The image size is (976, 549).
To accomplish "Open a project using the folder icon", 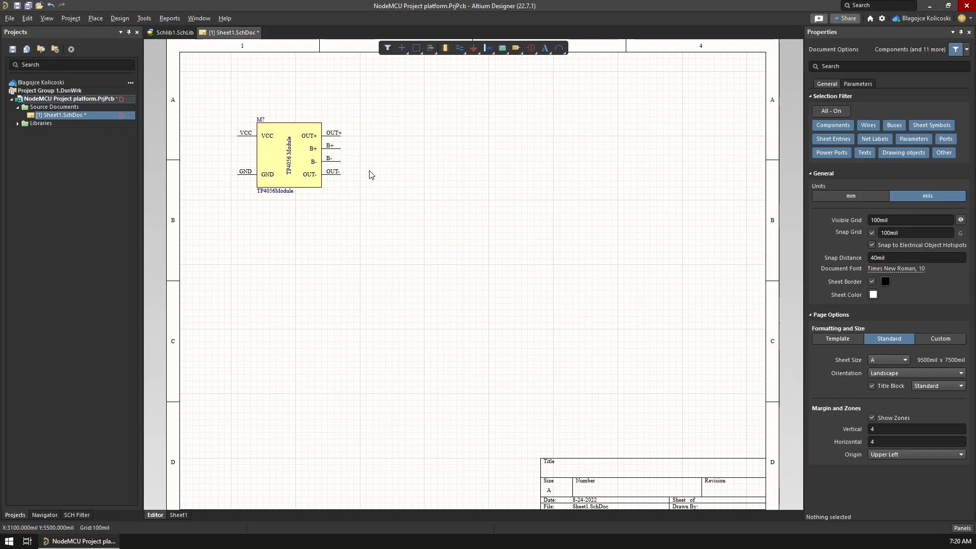I will 39,6.
